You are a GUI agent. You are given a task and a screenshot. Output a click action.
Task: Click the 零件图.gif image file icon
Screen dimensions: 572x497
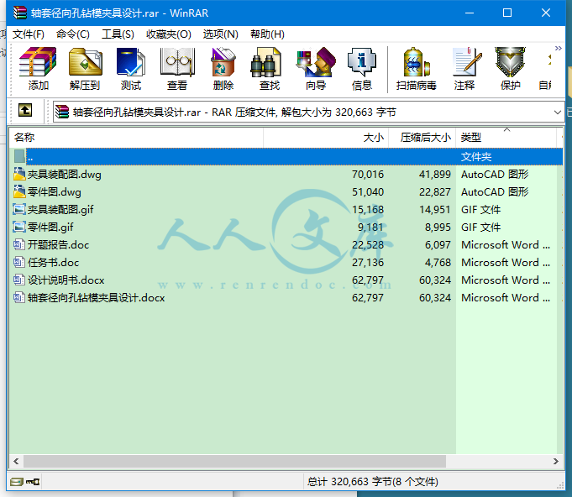click(19, 227)
